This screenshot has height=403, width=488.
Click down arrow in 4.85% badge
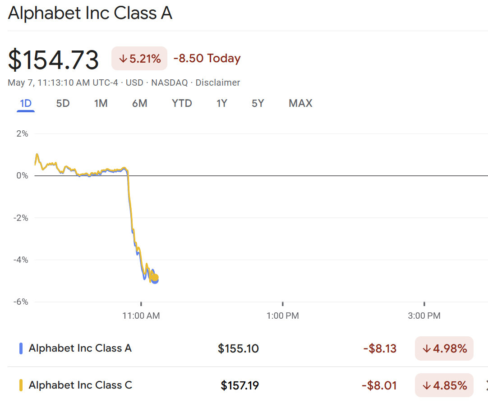[x=426, y=385]
